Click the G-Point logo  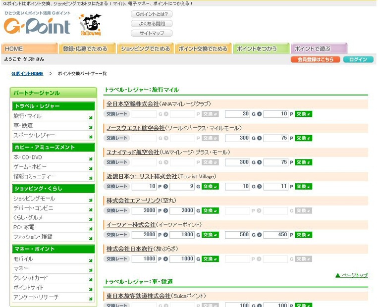[37, 26]
